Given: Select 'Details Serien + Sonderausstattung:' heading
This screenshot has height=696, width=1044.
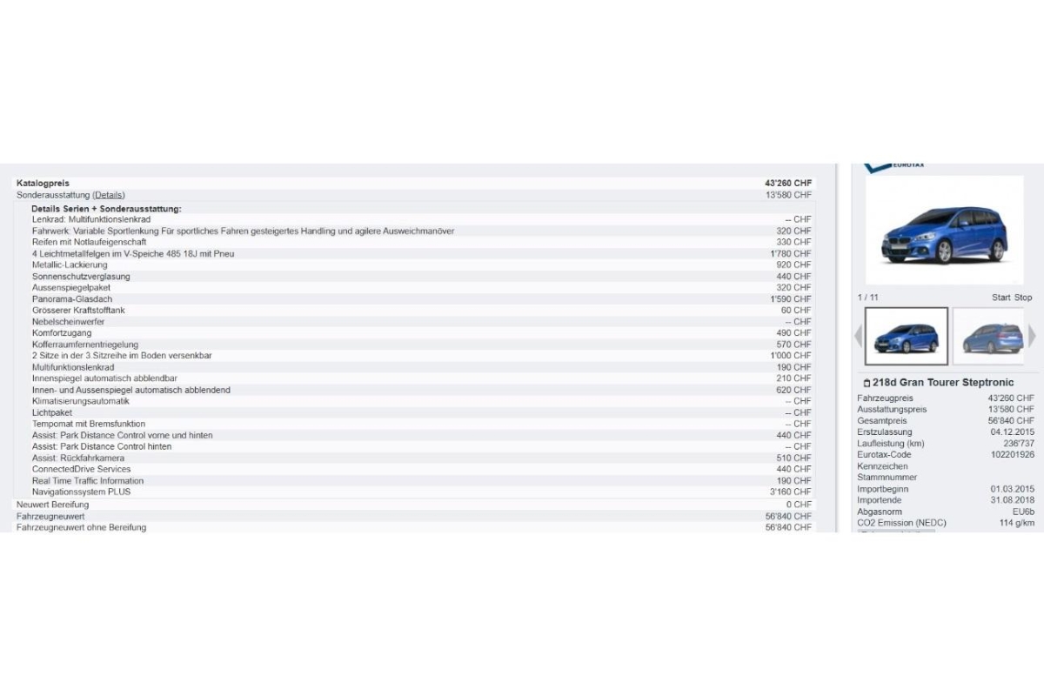Looking at the screenshot, I should 106,209.
